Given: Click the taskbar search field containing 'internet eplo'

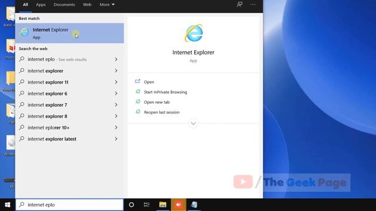Looking at the screenshot, I should 69,205.
